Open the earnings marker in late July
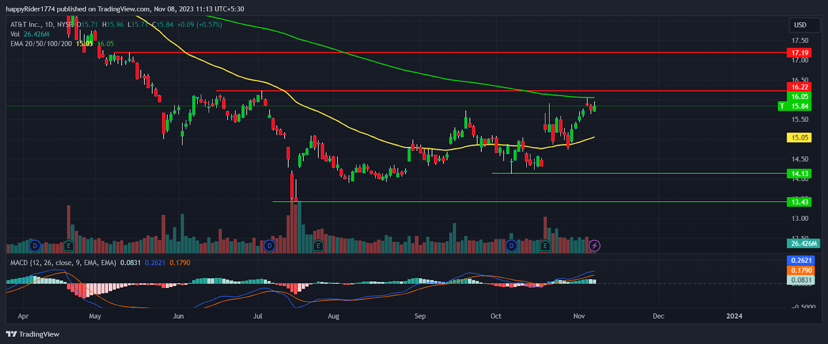The image size is (828, 344). pyautogui.click(x=318, y=246)
